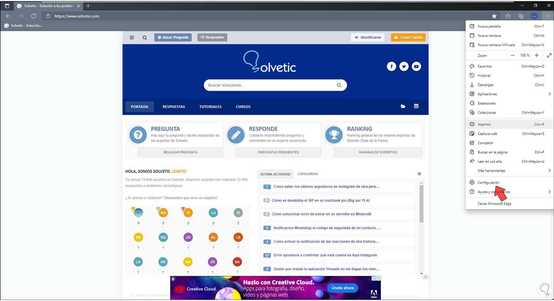Select Buscar en la página
554x301 pixels.
click(x=510, y=152)
